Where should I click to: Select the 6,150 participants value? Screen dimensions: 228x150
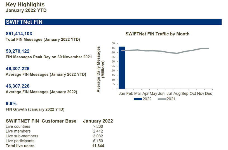(98, 141)
